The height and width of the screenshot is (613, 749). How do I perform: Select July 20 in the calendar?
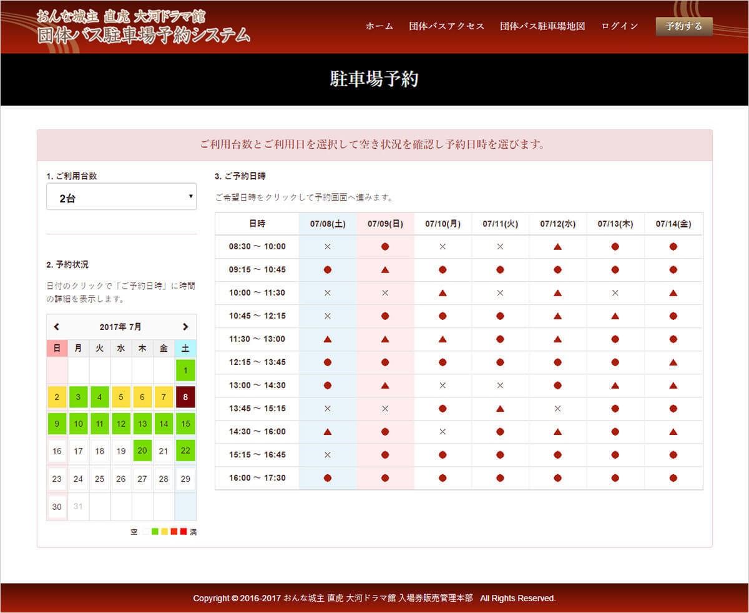[142, 451]
